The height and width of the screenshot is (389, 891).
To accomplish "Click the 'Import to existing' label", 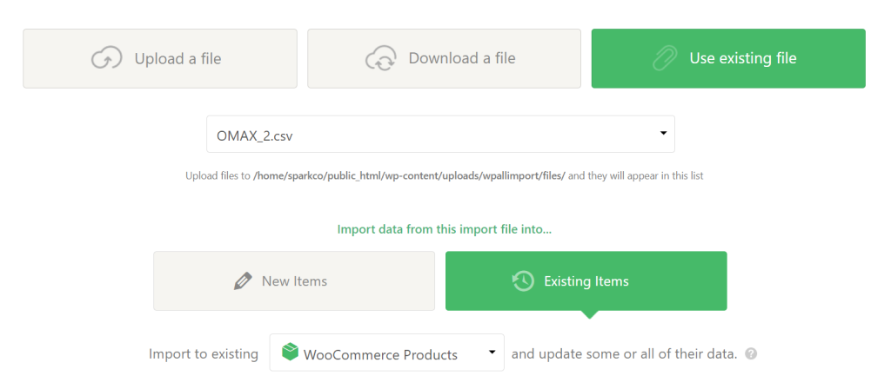I will (204, 354).
